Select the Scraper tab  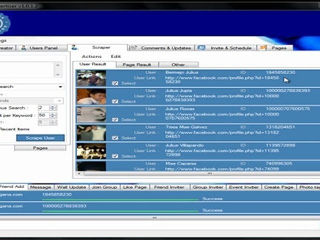97,47
